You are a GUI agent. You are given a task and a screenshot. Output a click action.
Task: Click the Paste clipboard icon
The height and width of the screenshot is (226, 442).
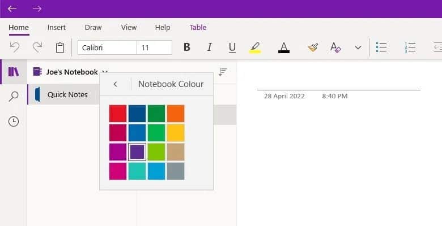[x=60, y=47]
